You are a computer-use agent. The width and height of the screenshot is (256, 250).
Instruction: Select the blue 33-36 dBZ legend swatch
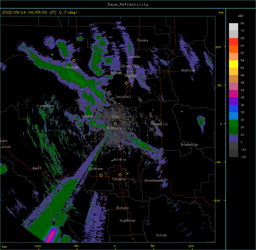[233, 108]
